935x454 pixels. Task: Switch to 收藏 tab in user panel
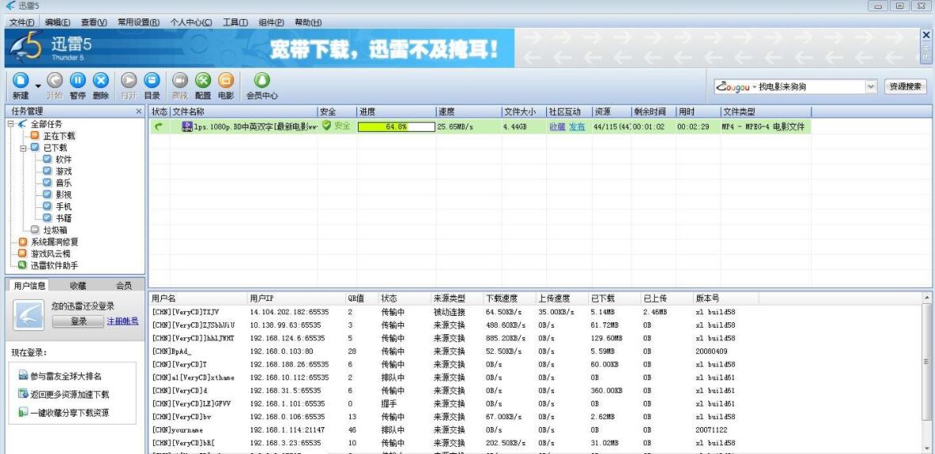click(78, 286)
